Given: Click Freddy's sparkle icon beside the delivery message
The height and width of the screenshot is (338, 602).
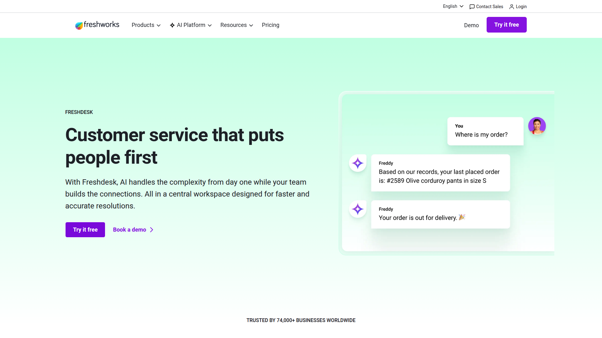Looking at the screenshot, I should (358, 209).
